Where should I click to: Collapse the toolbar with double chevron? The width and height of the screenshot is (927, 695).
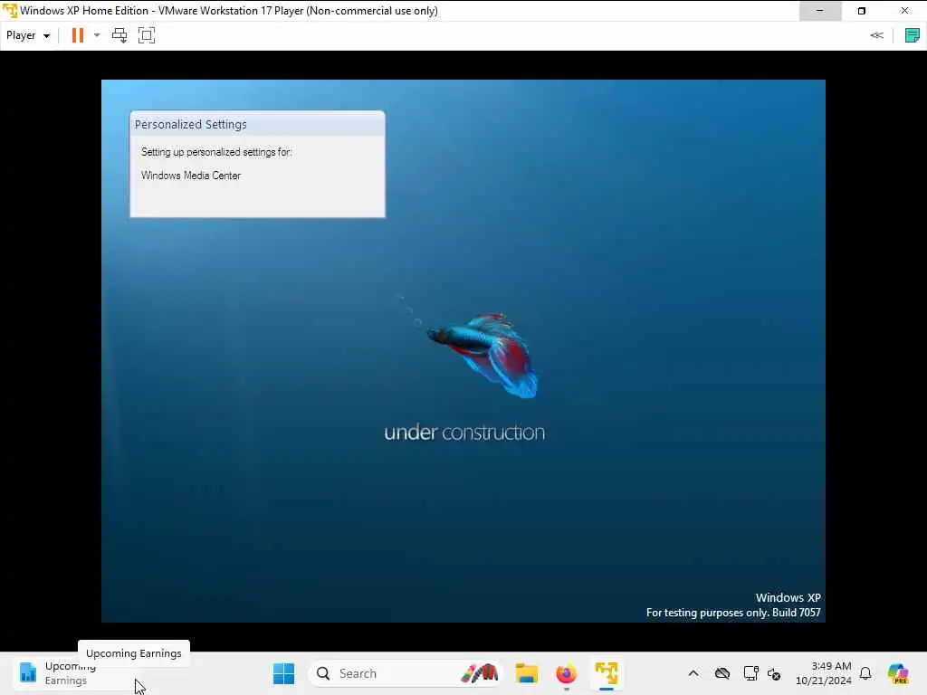tap(876, 35)
